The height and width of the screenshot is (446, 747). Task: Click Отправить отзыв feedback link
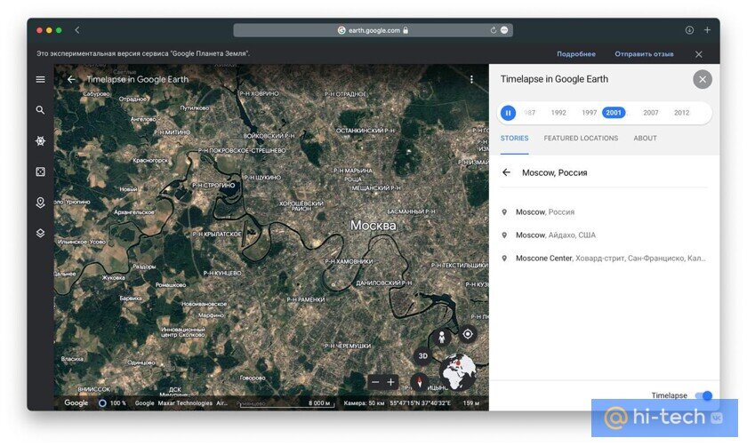[x=644, y=54]
